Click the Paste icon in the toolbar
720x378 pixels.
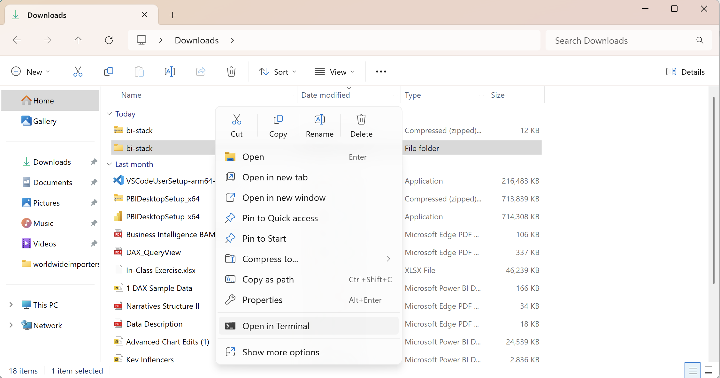coord(139,72)
